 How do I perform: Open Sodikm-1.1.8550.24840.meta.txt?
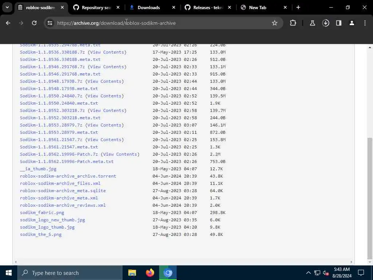tap(59, 103)
